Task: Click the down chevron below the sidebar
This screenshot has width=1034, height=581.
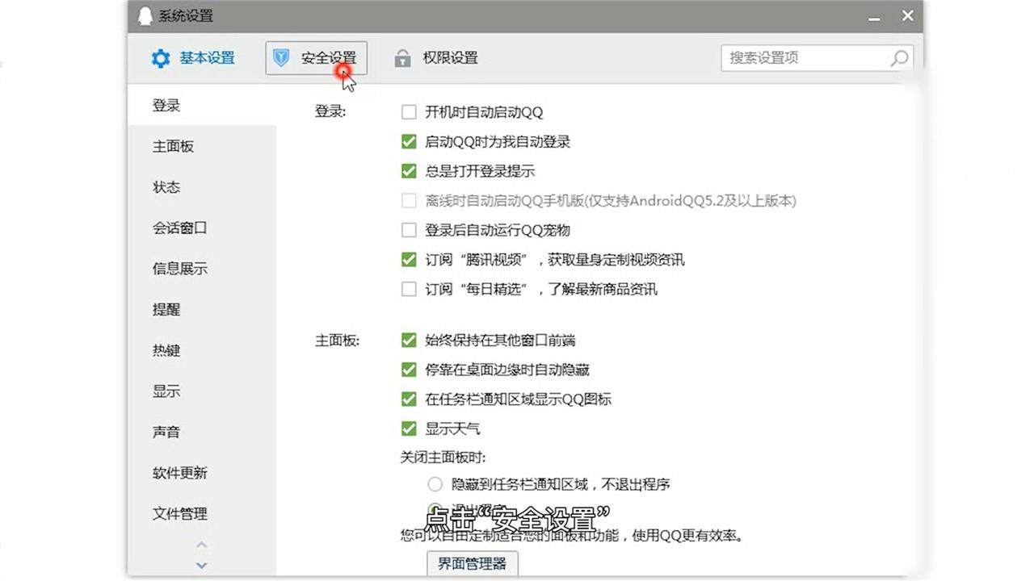Action: [202, 565]
